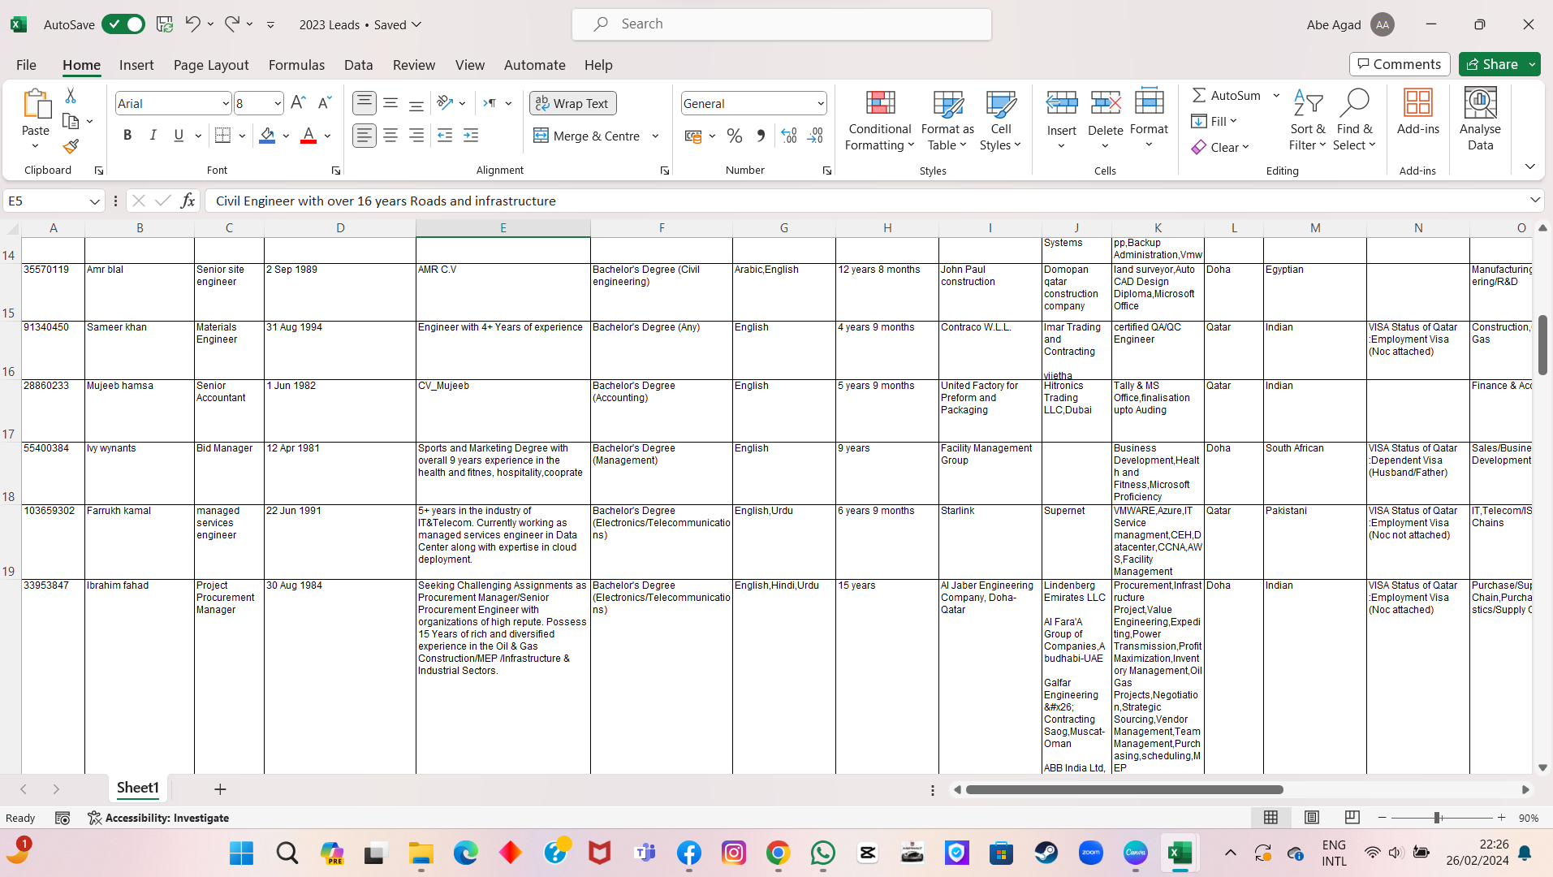Open Find & Select options

(1355, 120)
